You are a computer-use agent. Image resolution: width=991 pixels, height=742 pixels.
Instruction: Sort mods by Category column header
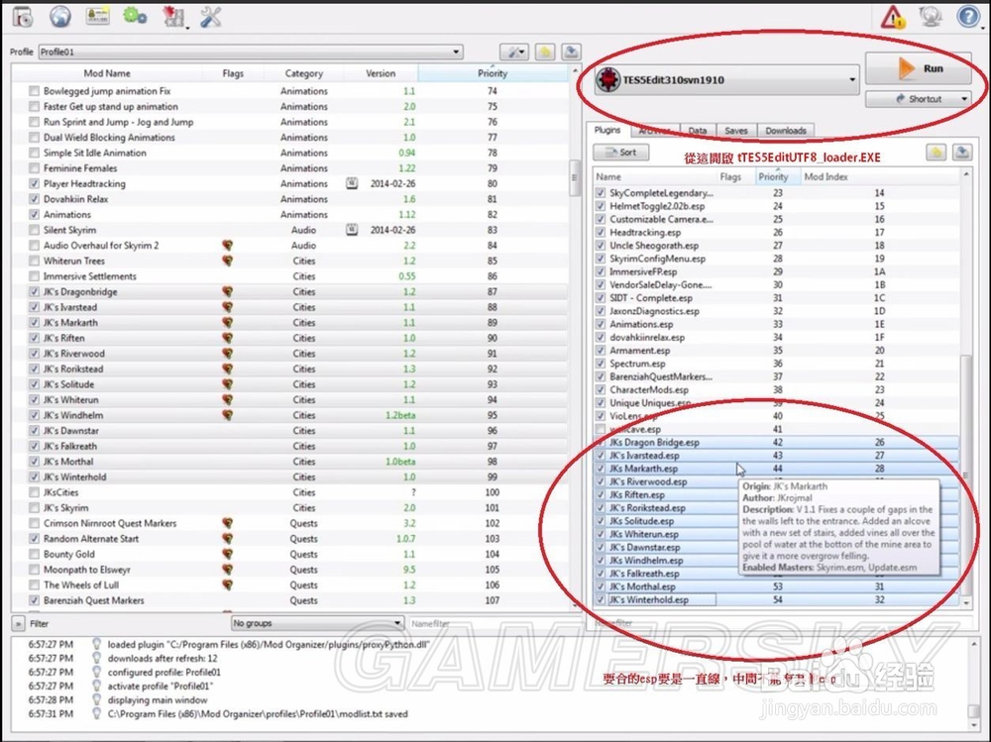pos(304,73)
